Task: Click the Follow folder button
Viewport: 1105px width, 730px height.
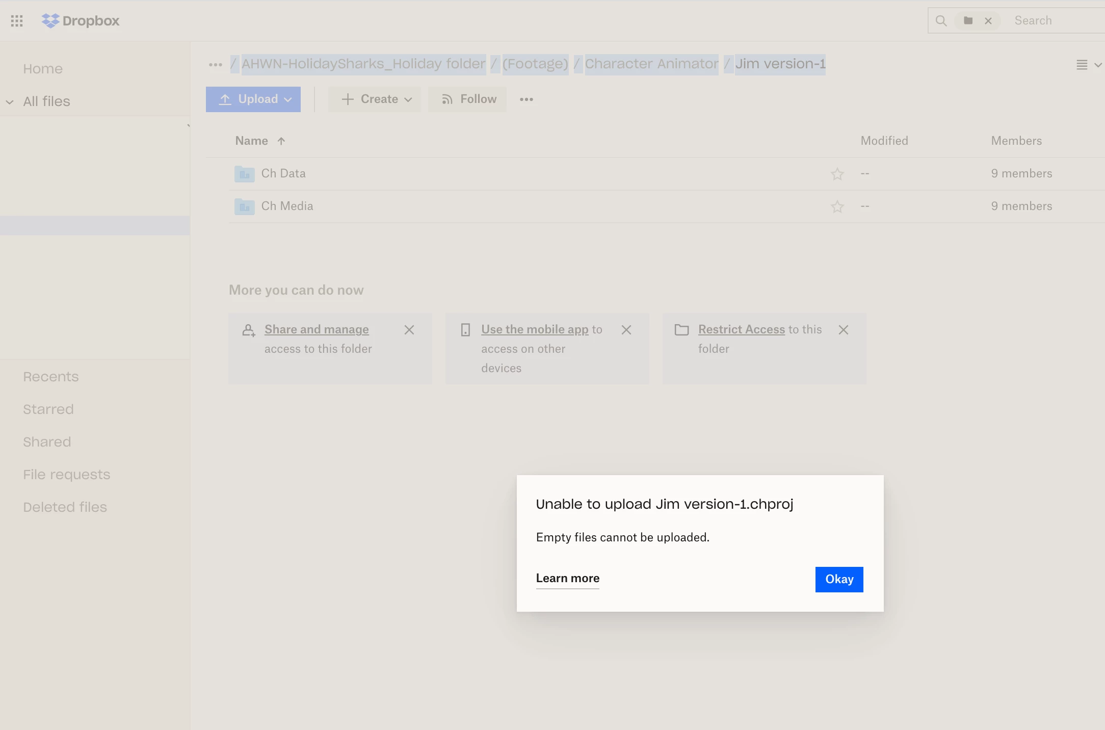Action: point(467,99)
